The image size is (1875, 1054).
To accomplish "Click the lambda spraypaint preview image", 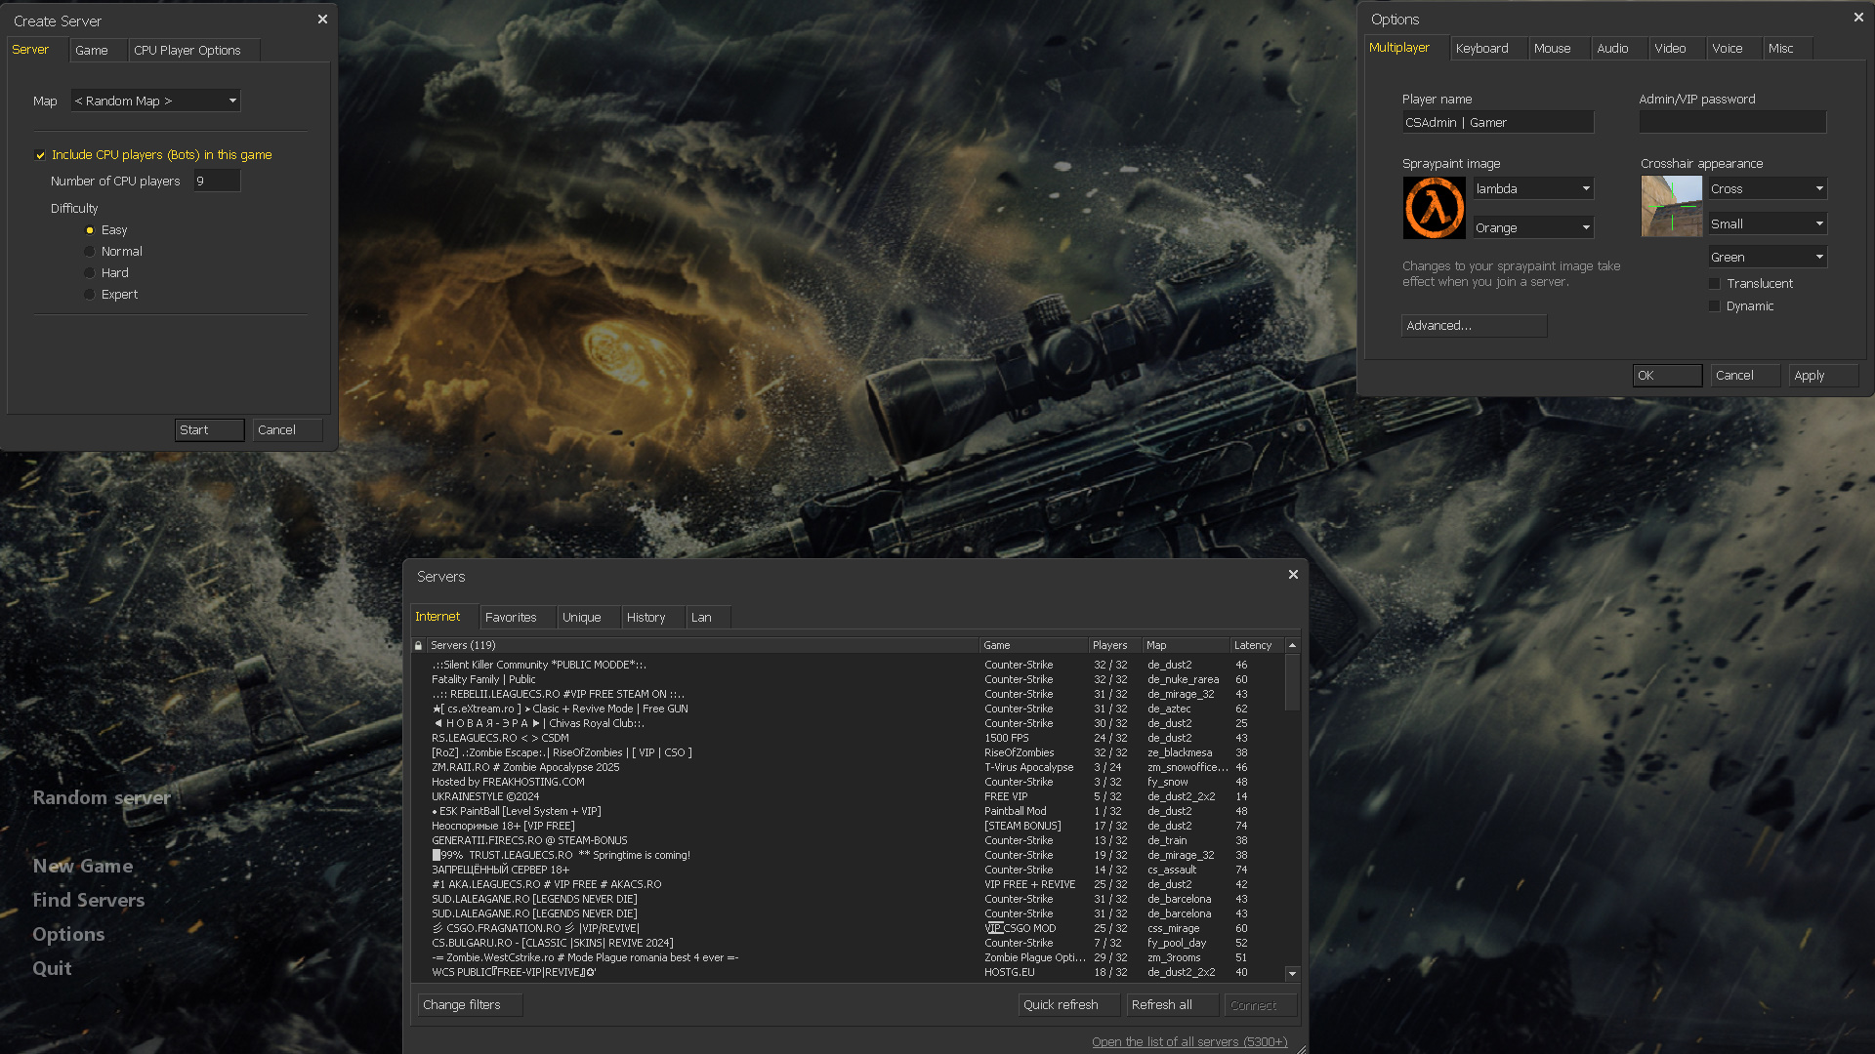I will pyautogui.click(x=1434, y=208).
